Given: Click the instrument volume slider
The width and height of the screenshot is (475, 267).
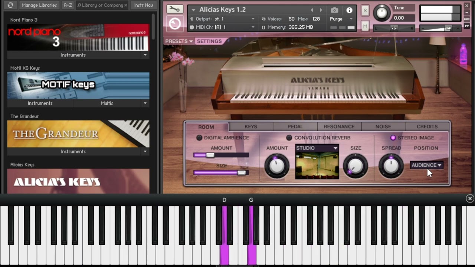Looking at the screenshot, I should (440, 28).
